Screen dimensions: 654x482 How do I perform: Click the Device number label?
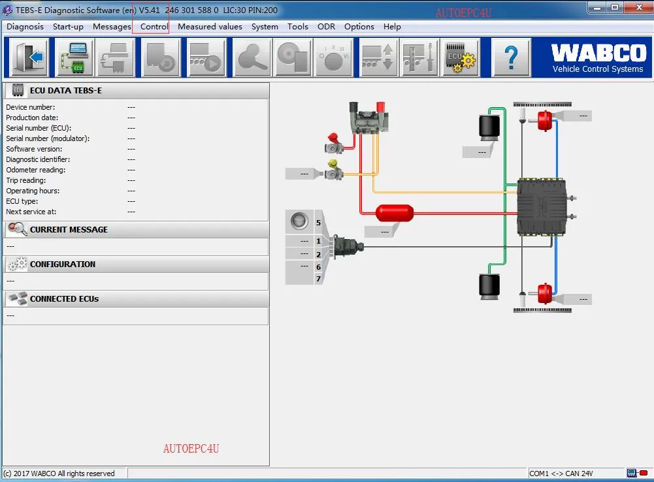[30, 107]
